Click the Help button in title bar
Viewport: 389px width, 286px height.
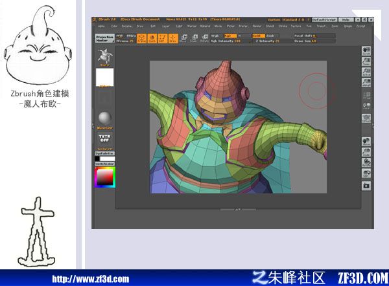[x=346, y=19]
